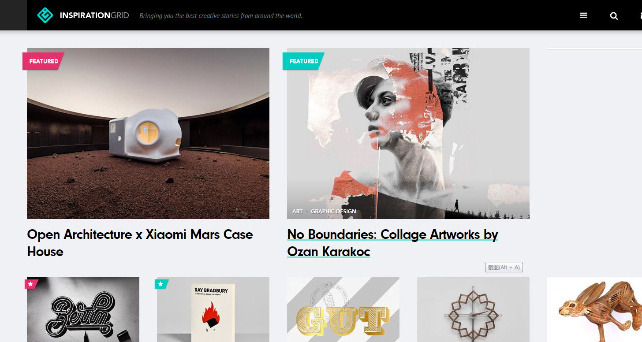642x342 pixels.
Task: Open No Boundaries: Collage Artworks by Ozan Karakoc title
Action: coord(392,243)
